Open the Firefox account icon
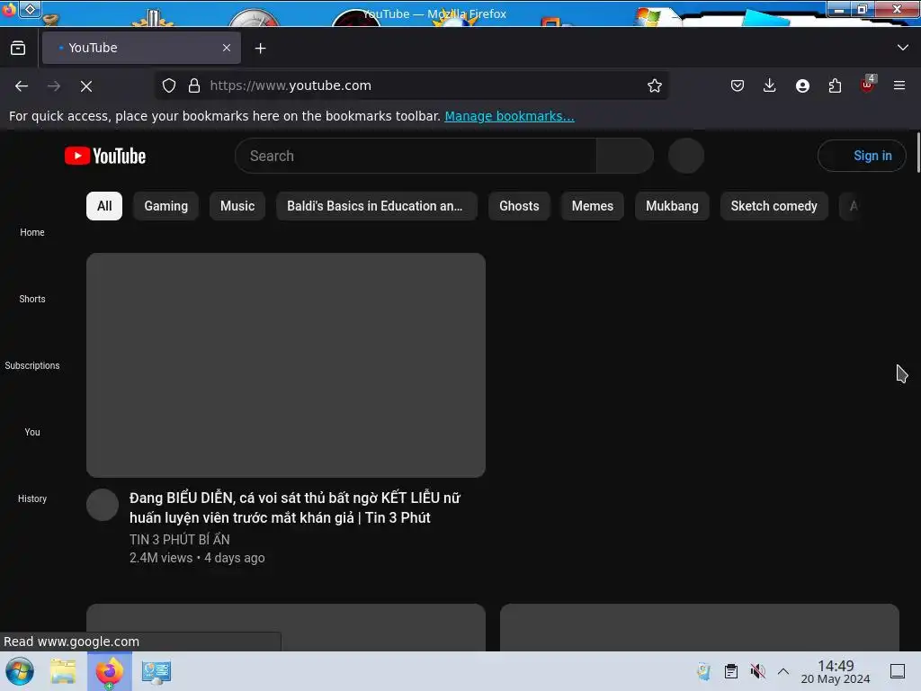 coord(802,85)
